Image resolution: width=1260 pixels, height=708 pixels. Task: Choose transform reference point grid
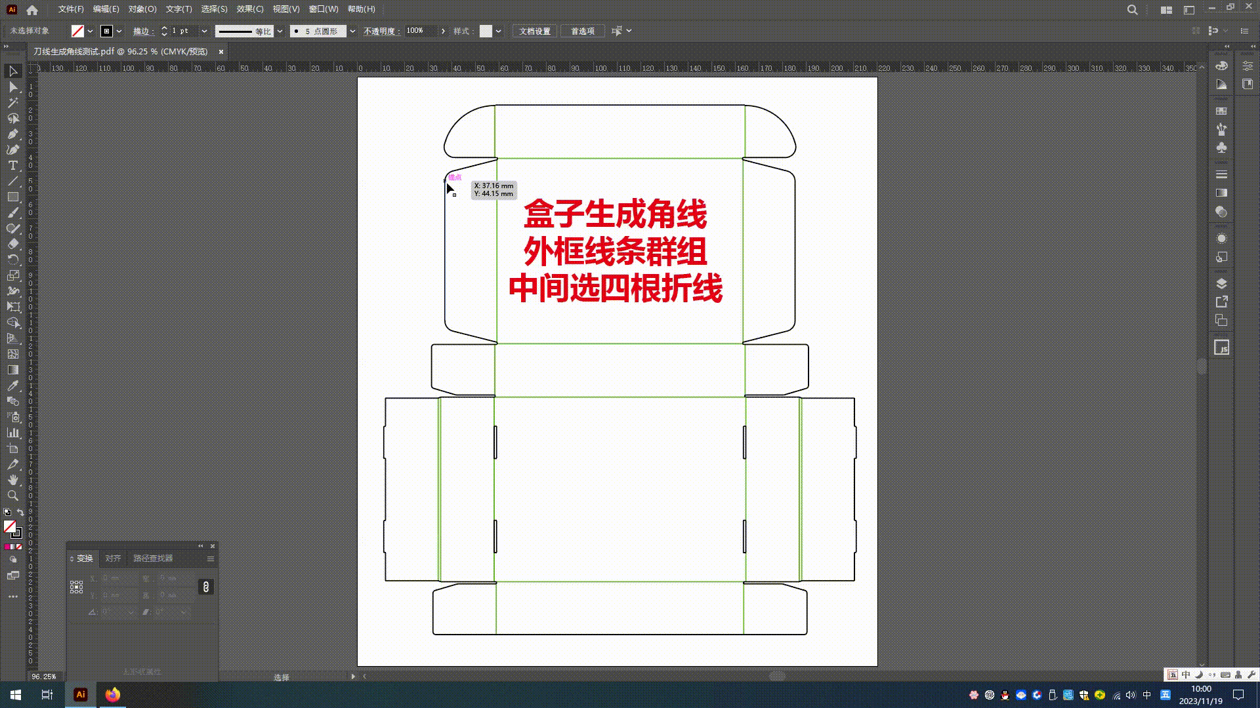76,587
